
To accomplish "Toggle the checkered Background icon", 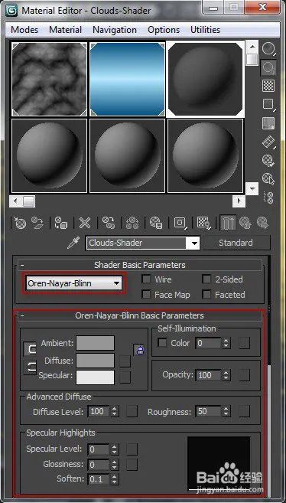I will [x=268, y=86].
